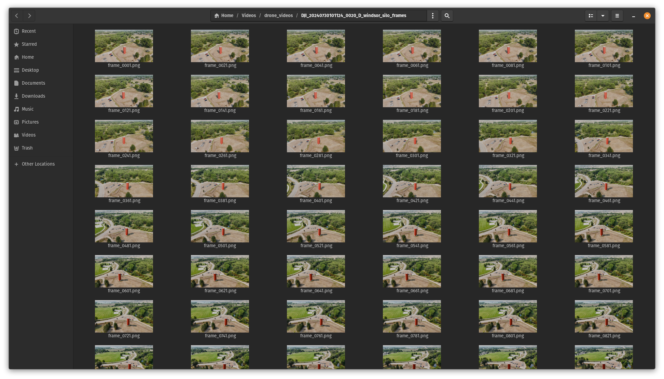Click Videos breadcrumb in path bar

point(249,16)
